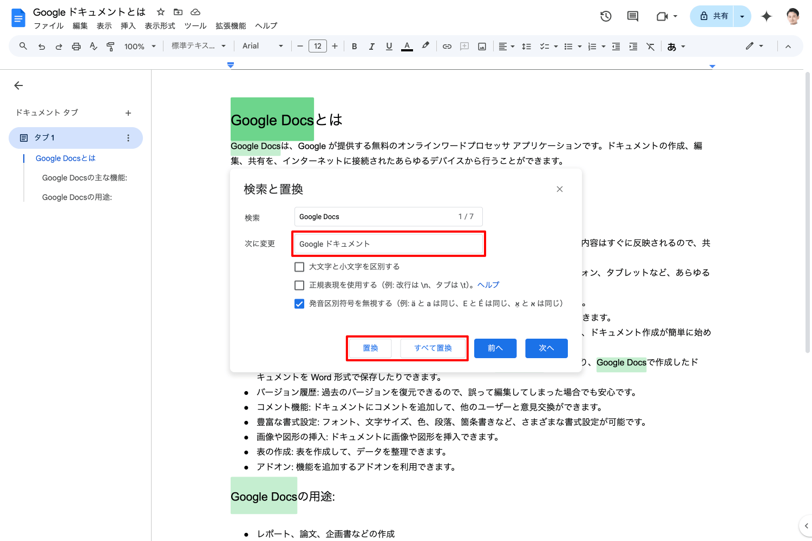Go to next match with 次へ

click(x=546, y=348)
